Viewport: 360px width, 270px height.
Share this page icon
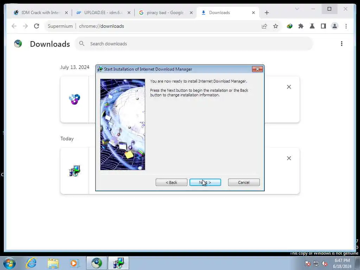[264, 26]
